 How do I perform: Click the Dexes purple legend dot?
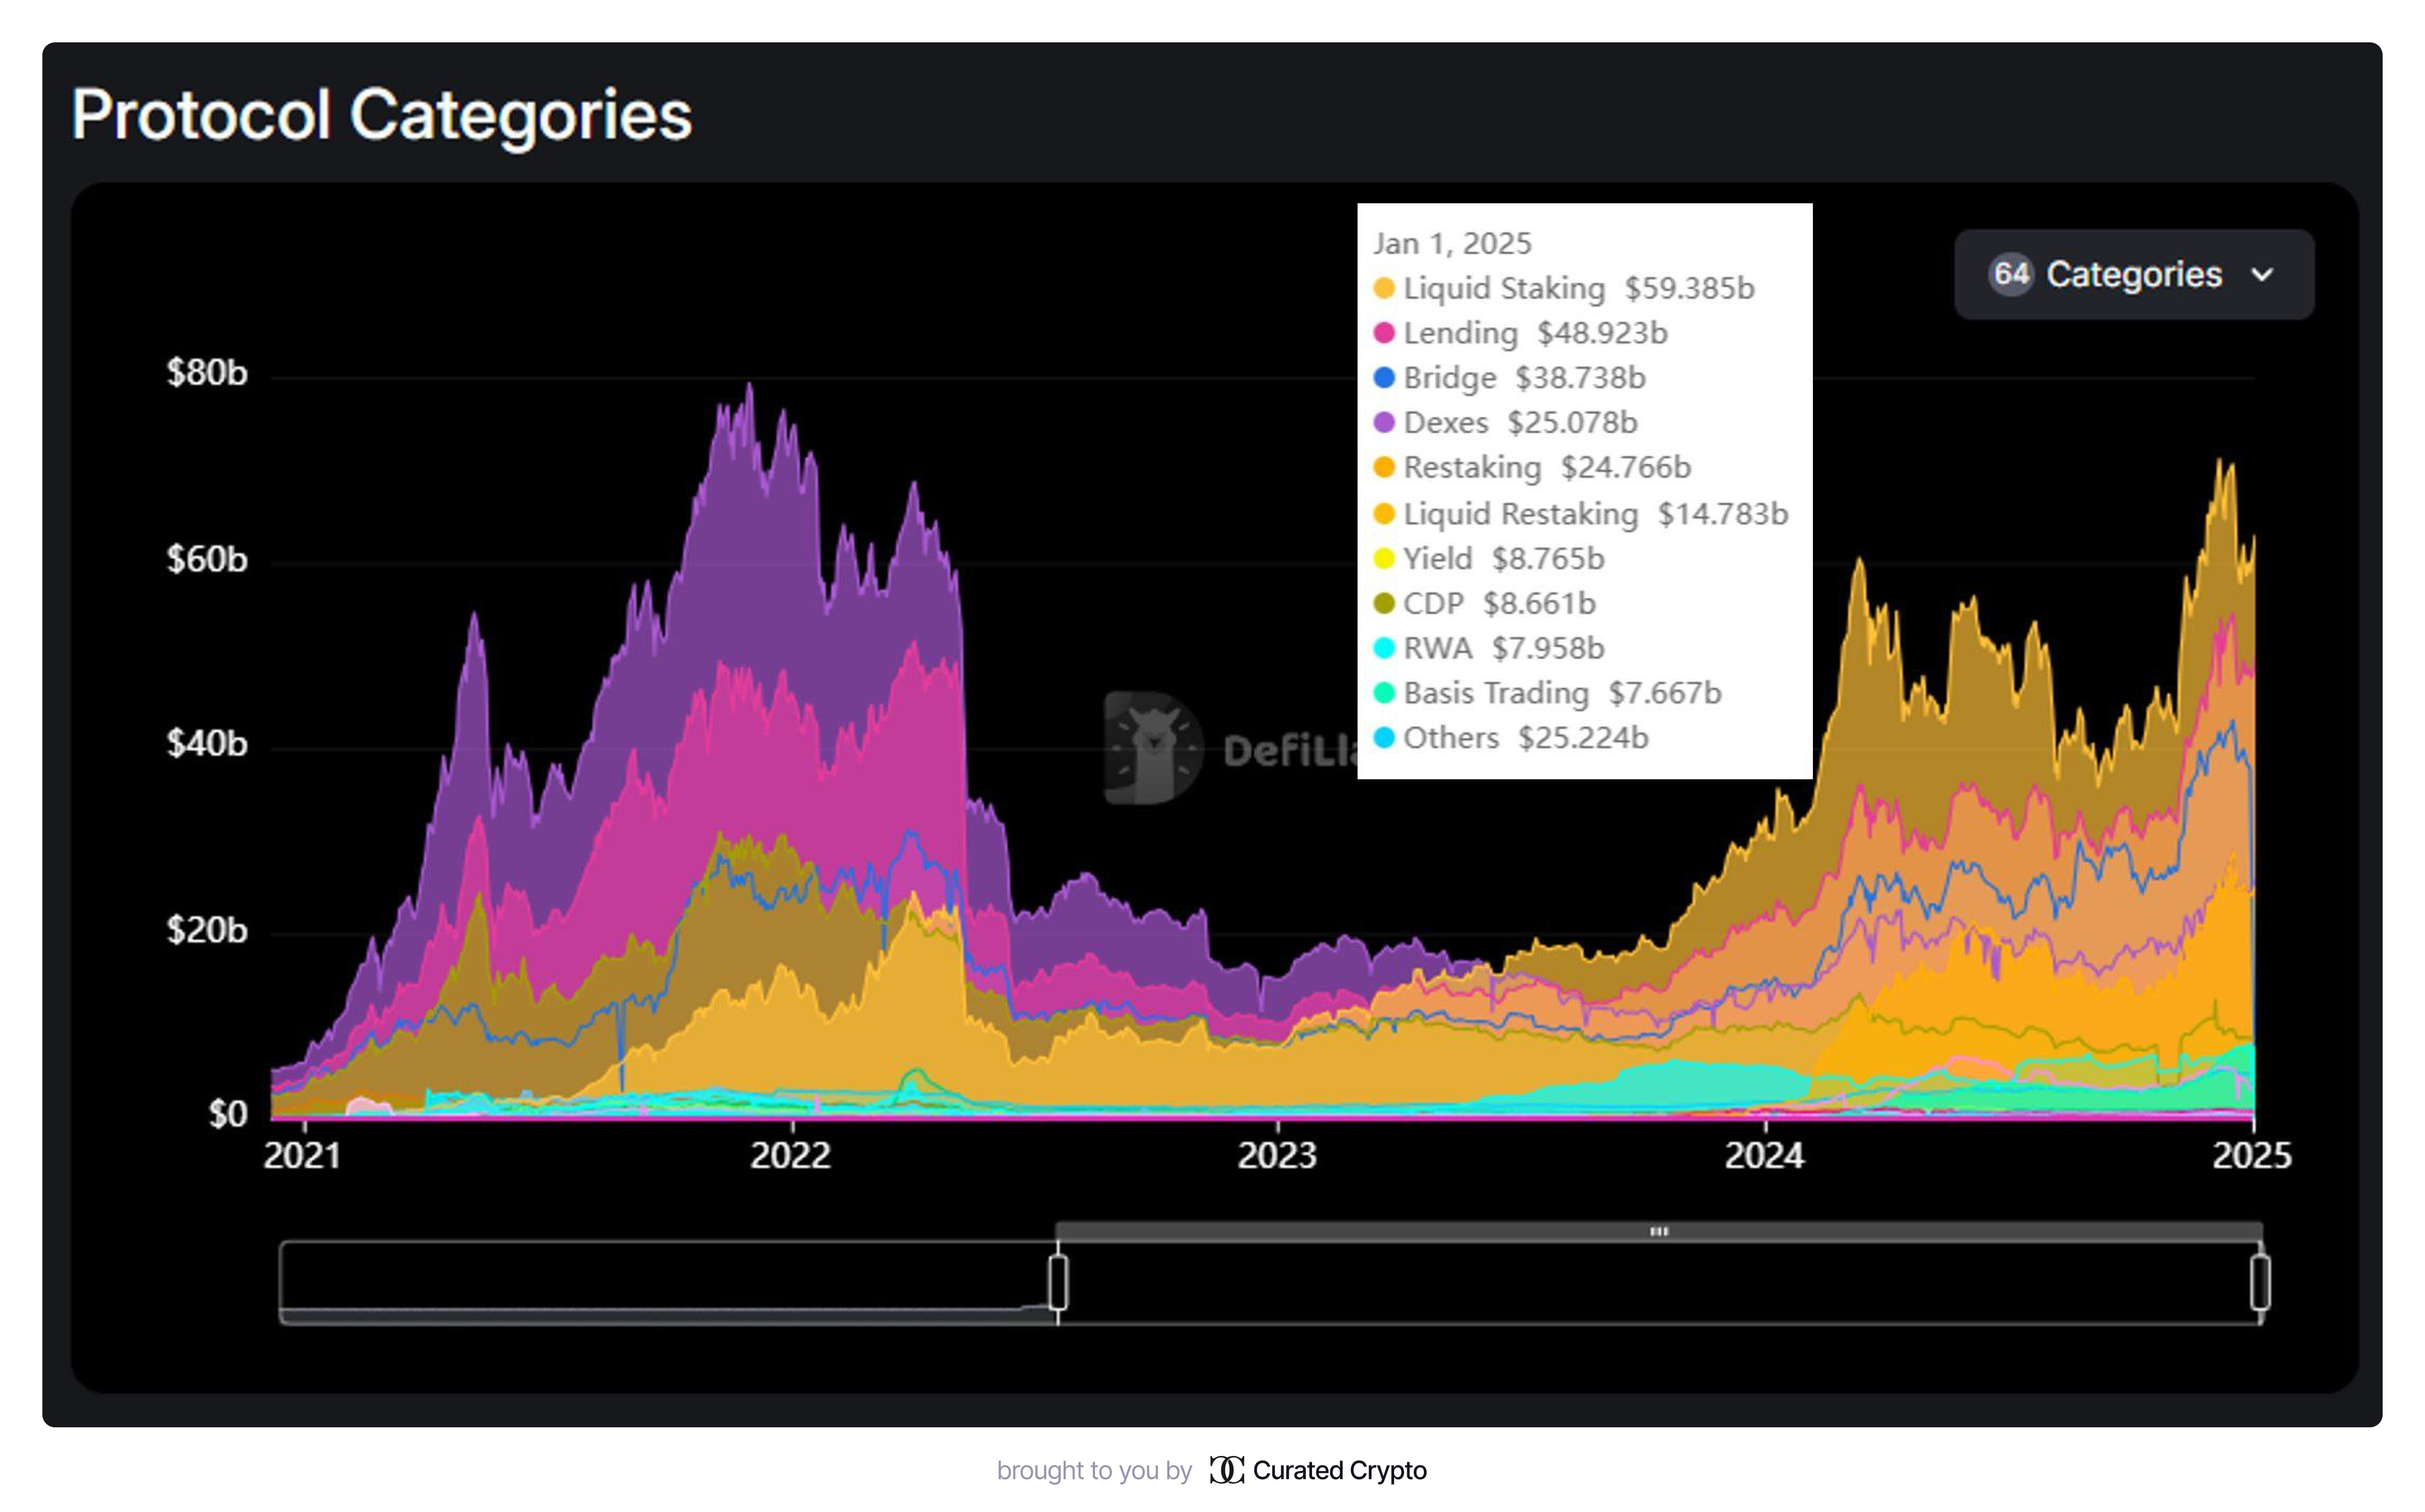(x=1384, y=423)
